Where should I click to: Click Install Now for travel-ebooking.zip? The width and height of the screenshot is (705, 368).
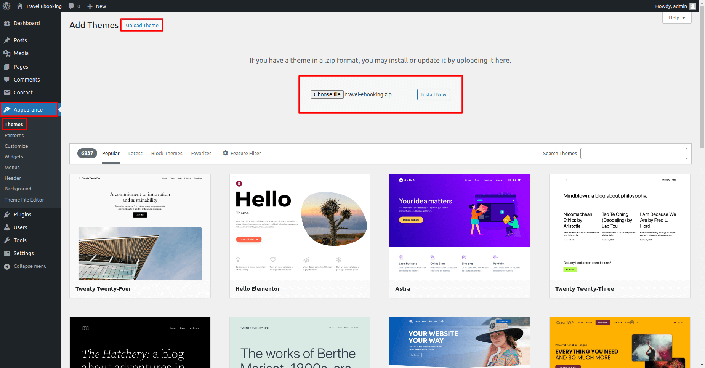(x=434, y=94)
